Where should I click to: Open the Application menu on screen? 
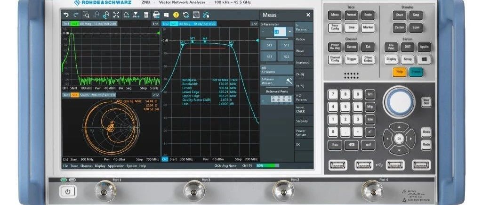(x=116, y=166)
